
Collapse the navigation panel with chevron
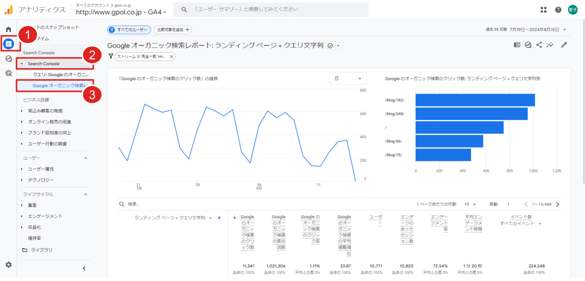84,268
